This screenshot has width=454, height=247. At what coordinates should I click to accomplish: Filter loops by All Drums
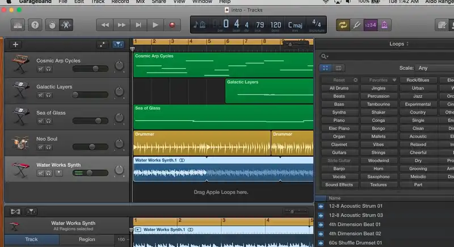pyautogui.click(x=339, y=88)
